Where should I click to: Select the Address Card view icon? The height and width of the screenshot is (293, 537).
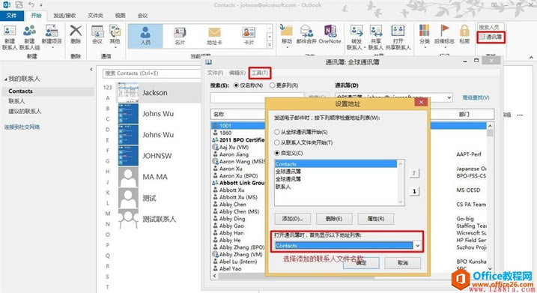pyautogui.click(x=214, y=32)
